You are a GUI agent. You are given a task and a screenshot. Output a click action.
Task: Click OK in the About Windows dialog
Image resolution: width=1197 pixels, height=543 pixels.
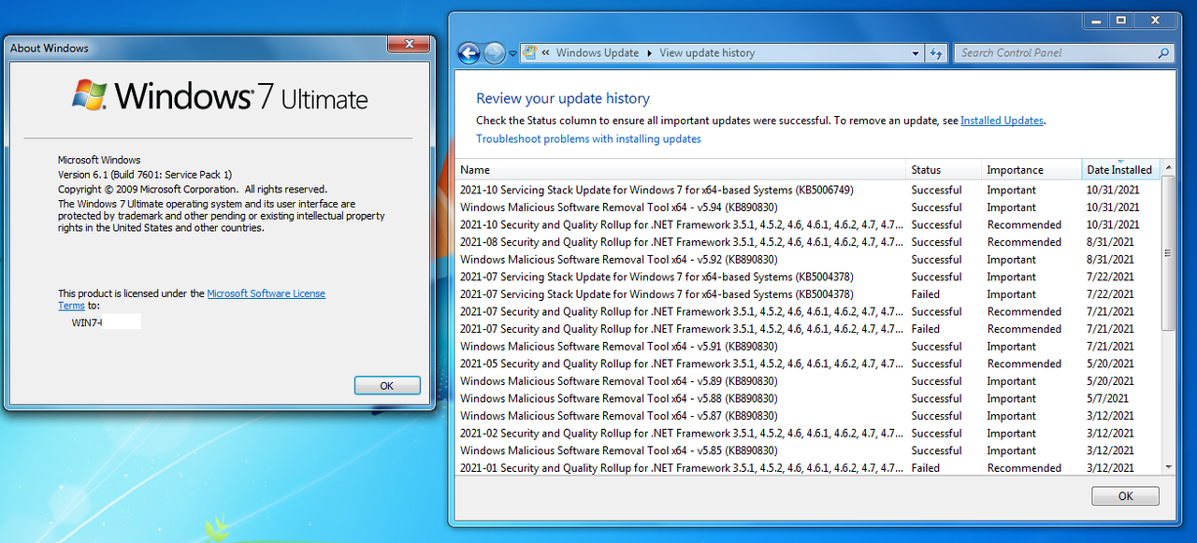point(387,386)
